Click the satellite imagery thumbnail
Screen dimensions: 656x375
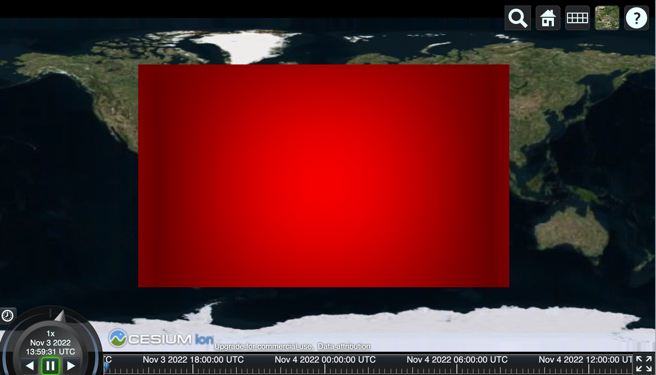607,17
